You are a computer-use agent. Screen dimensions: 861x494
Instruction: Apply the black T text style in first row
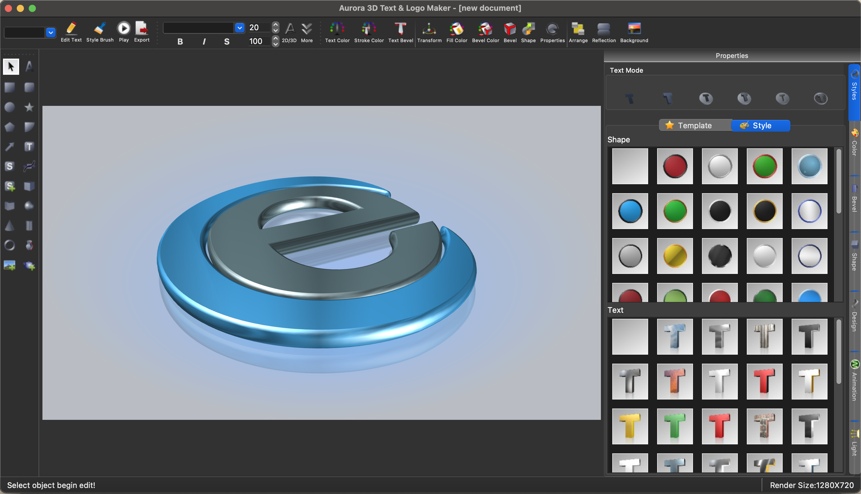click(809, 337)
